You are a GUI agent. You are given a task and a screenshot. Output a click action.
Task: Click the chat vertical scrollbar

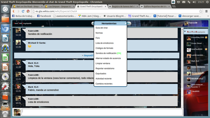click(182, 68)
